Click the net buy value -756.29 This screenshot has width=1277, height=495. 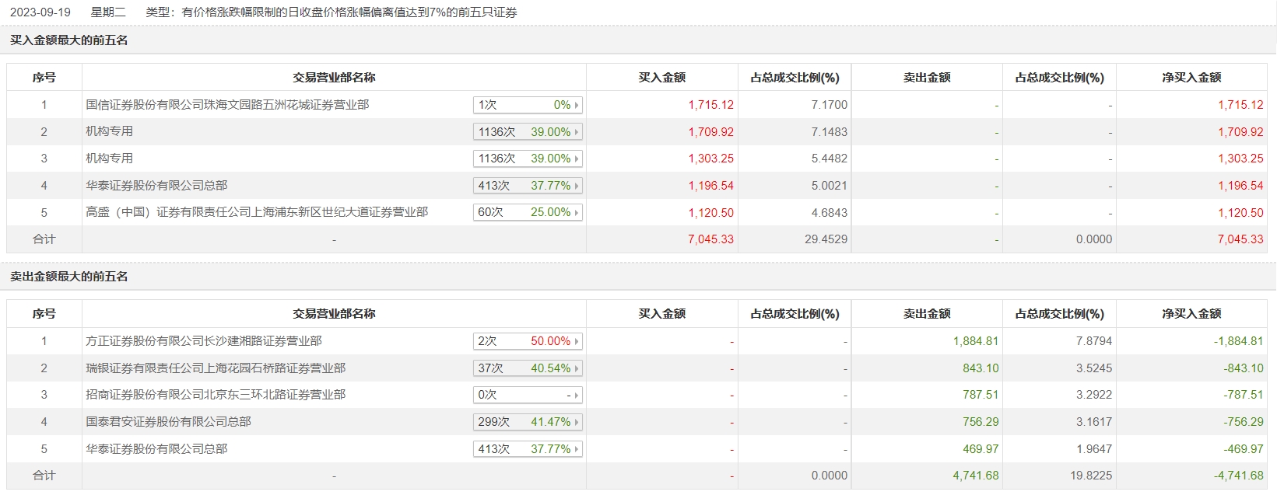pyautogui.click(x=1244, y=422)
